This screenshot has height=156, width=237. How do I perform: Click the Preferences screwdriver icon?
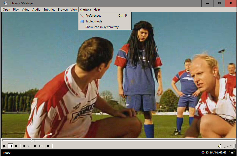[82, 16]
